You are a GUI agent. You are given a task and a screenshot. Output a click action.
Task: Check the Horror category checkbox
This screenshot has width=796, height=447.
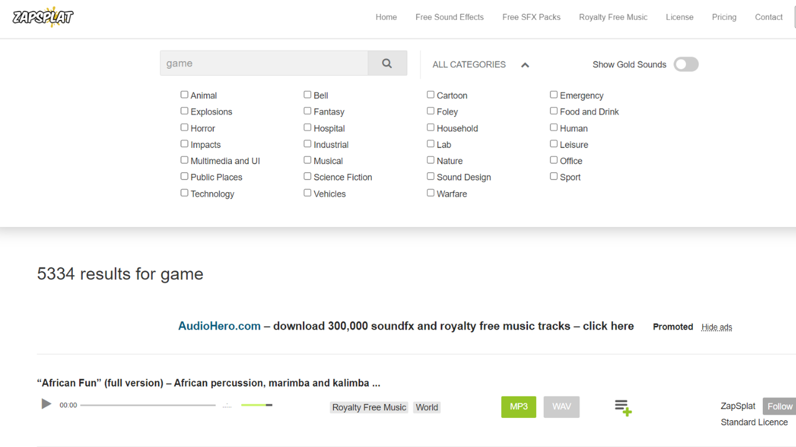click(x=185, y=127)
